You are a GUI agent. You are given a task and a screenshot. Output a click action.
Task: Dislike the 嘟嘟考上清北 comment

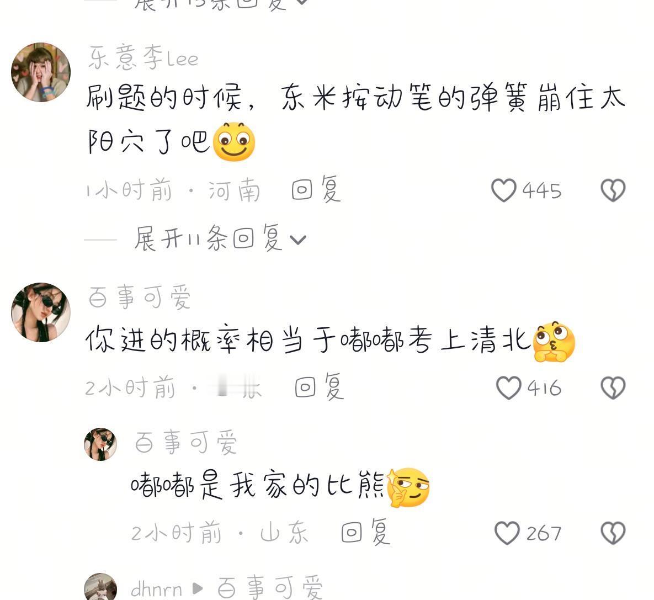613,388
